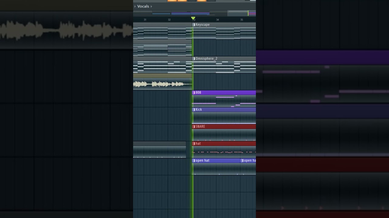The image size is (389, 218).
Task: Select the first open hat clip title
Action: pos(202,160)
